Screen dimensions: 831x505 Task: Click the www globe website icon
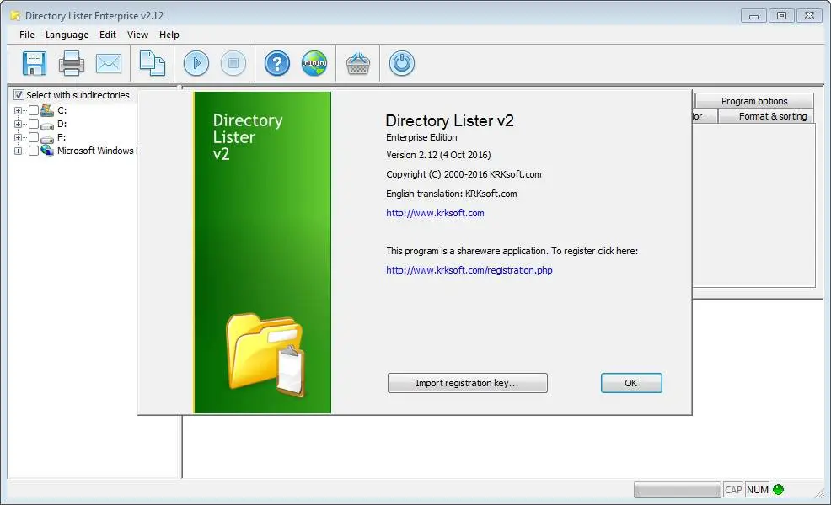pyautogui.click(x=314, y=63)
